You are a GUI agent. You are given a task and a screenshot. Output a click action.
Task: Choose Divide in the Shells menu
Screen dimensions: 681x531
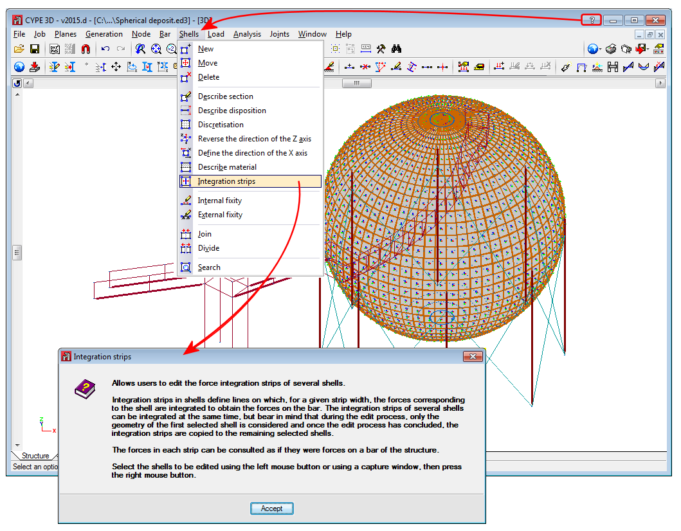pos(251,248)
